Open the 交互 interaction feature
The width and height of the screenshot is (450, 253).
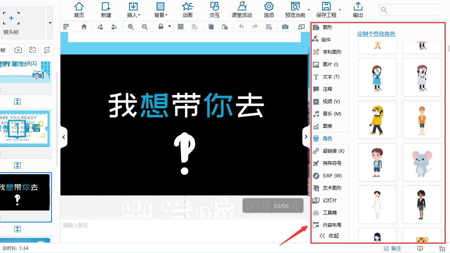click(x=214, y=10)
